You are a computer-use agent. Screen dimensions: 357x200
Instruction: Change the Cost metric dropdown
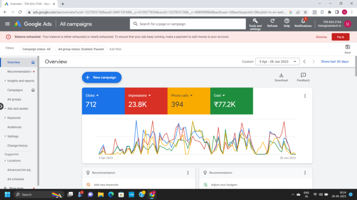click(x=219, y=95)
